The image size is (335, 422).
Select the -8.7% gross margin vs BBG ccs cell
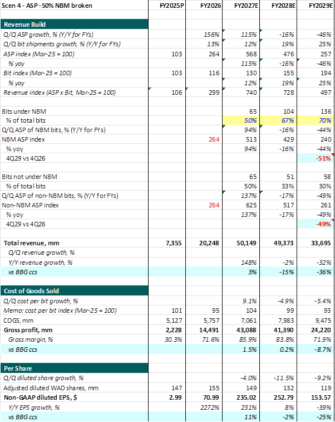pyautogui.click(x=323, y=350)
